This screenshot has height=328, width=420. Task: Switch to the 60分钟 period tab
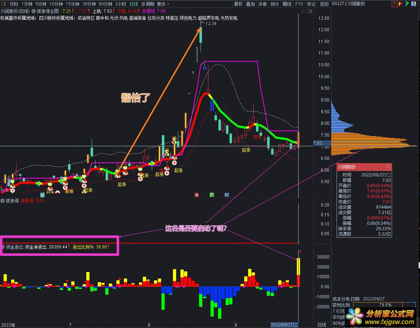click(x=106, y=4)
